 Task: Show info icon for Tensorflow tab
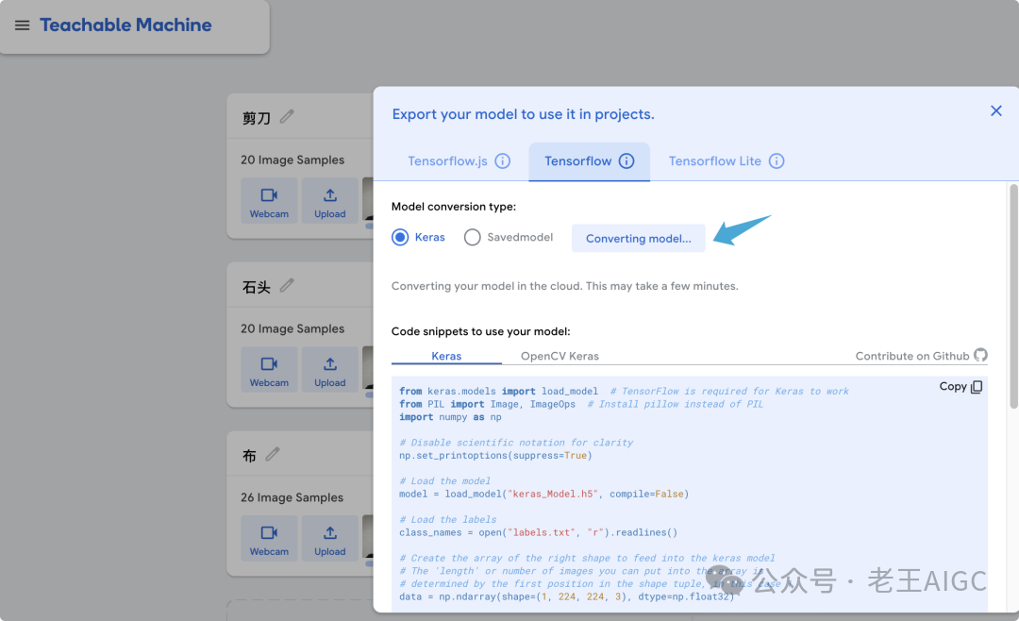[x=626, y=160]
